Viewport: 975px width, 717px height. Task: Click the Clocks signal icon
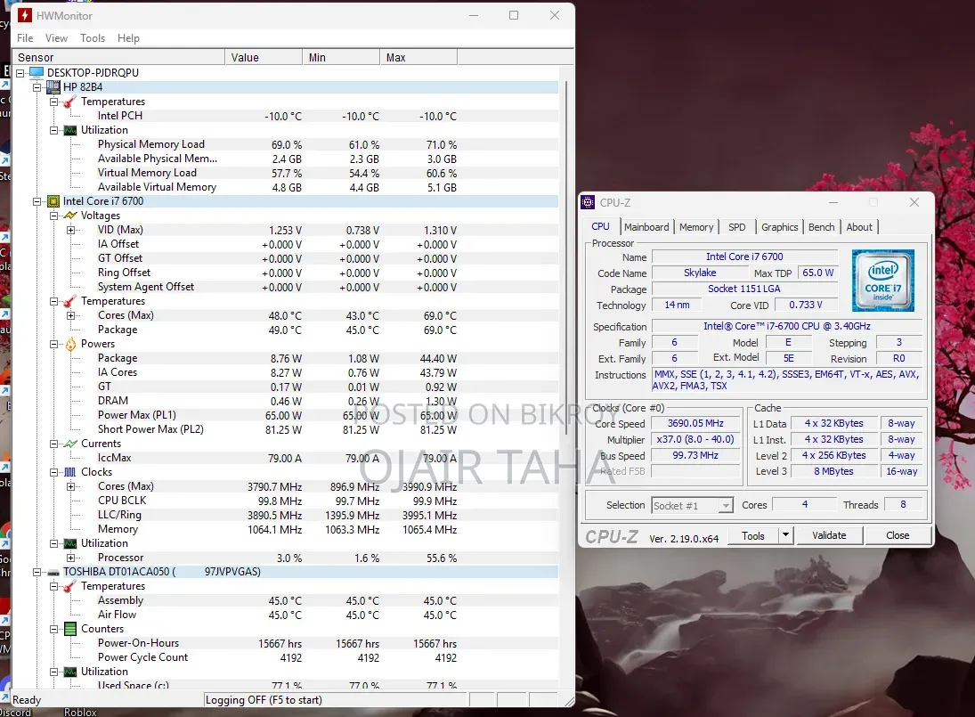click(71, 472)
